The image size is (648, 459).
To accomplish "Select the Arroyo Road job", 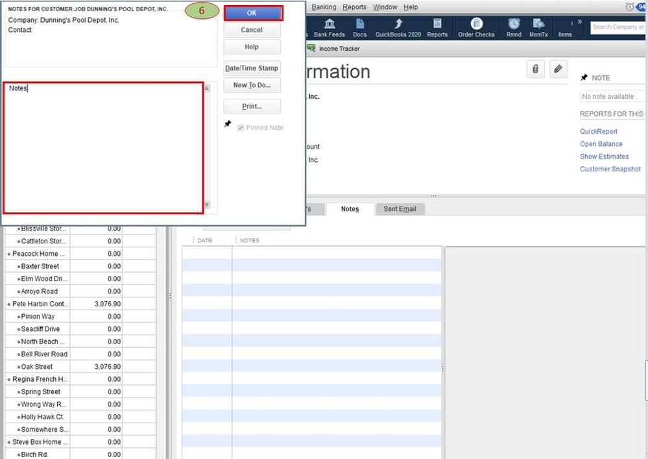I will pos(40,292).
